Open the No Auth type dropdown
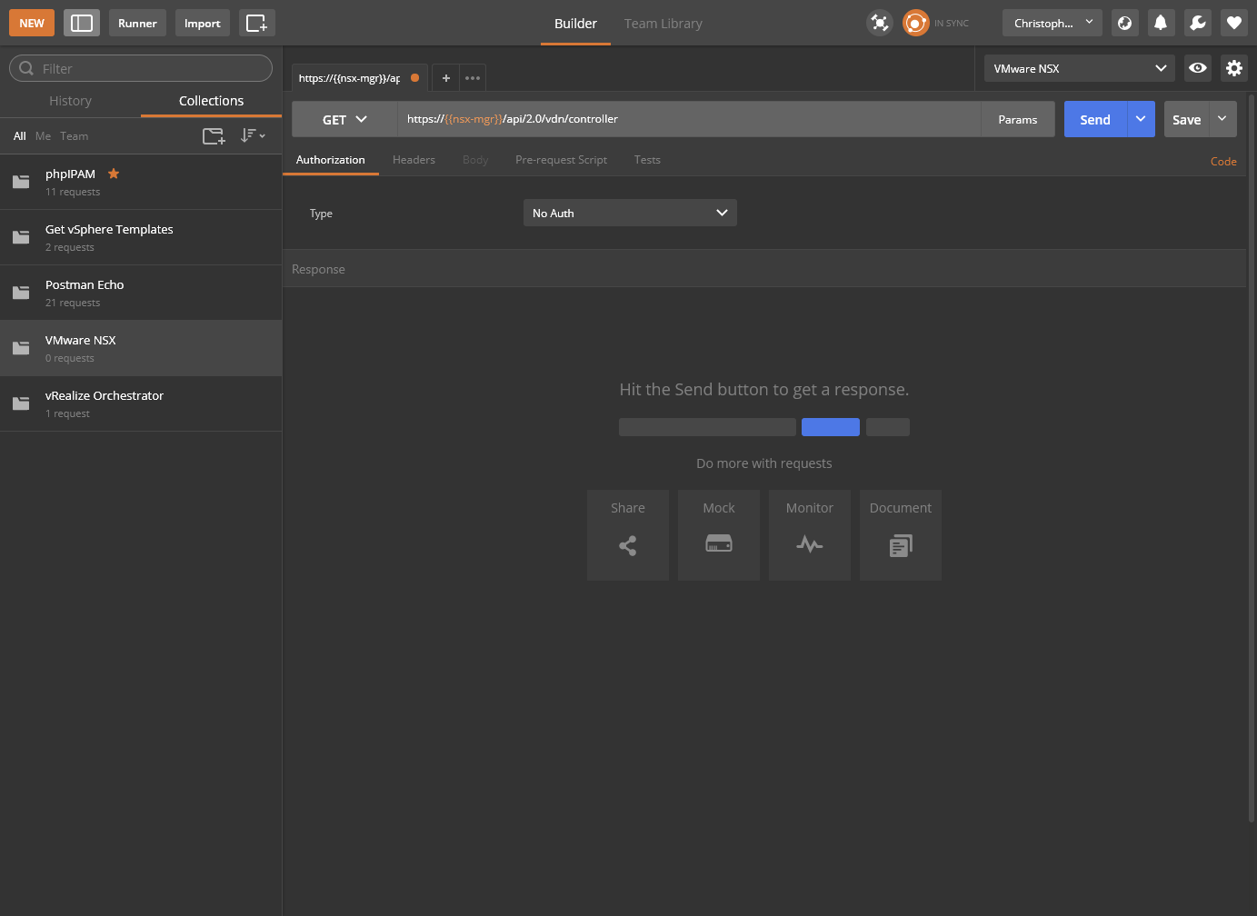This screenshot has width=1257, height=916. (630, 214)
